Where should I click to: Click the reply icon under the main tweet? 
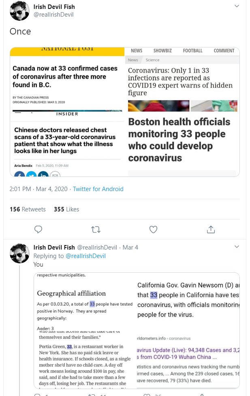[38, 230]
